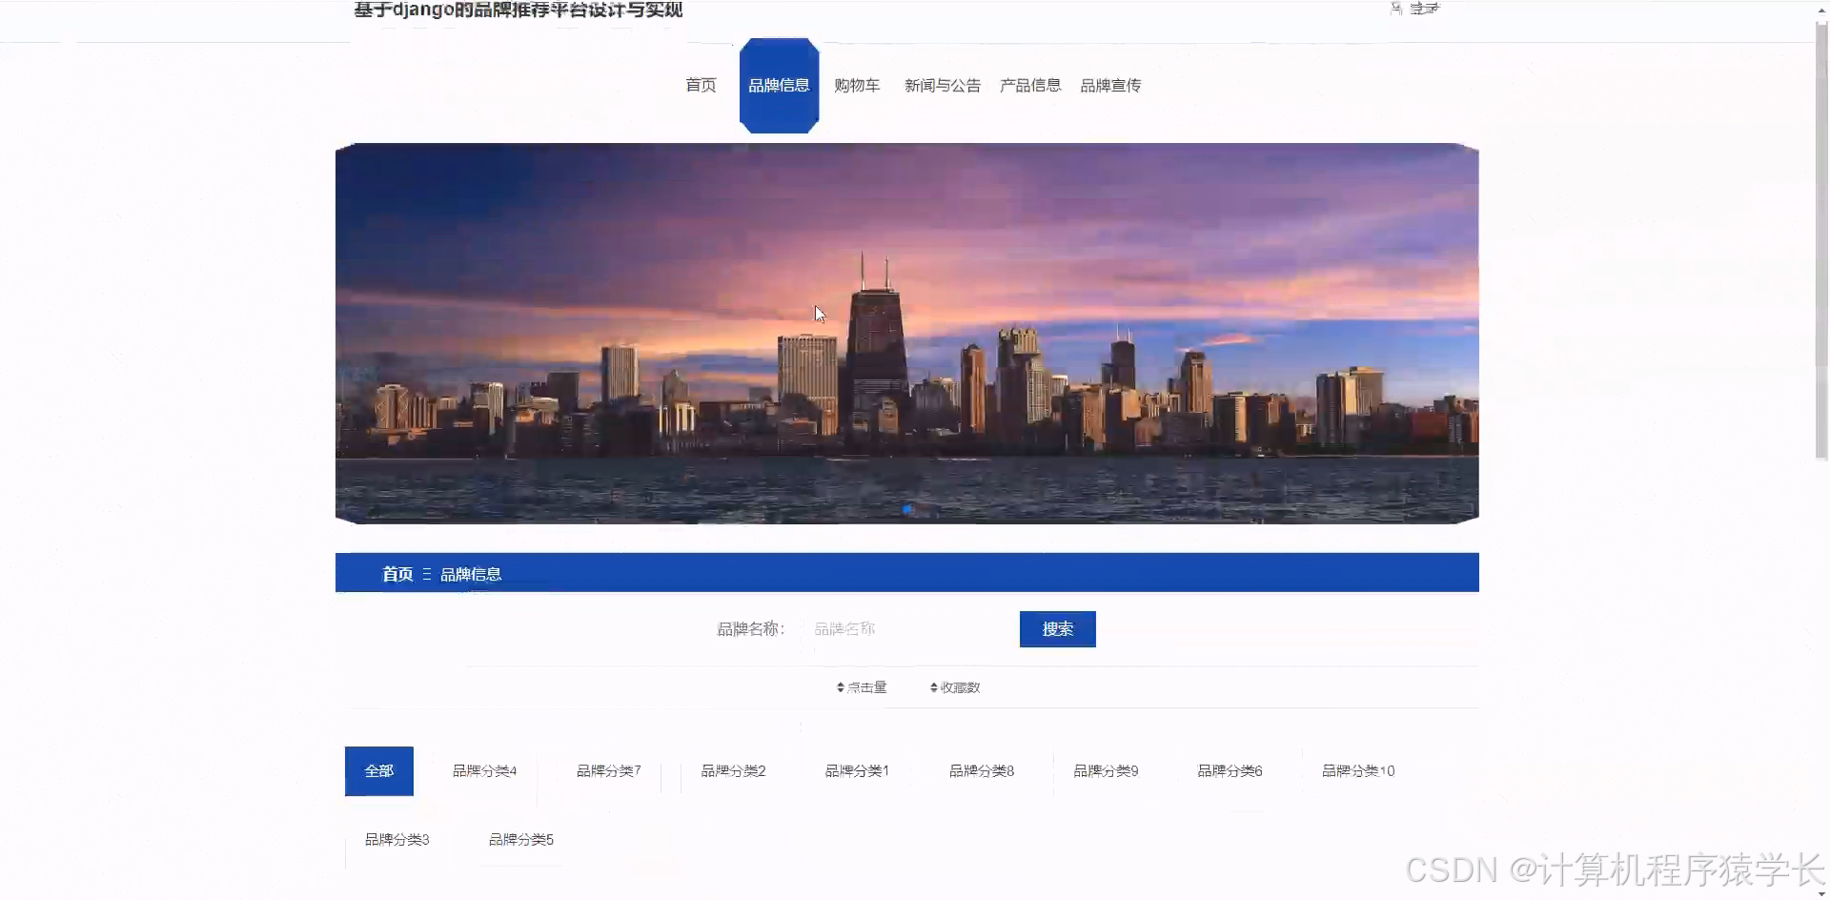
Task: Select the 首页 navigation item
Action: coord(700,85)
